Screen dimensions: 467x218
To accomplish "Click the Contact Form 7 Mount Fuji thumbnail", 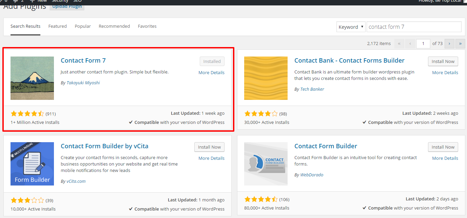I will (32, 78).
